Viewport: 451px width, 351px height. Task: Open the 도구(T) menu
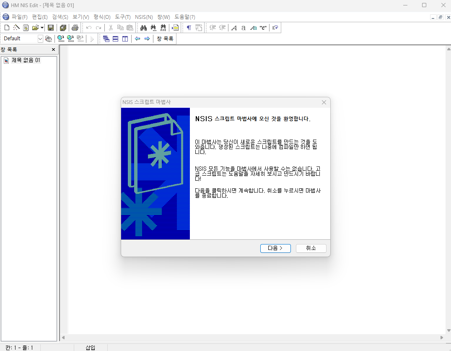123,17
